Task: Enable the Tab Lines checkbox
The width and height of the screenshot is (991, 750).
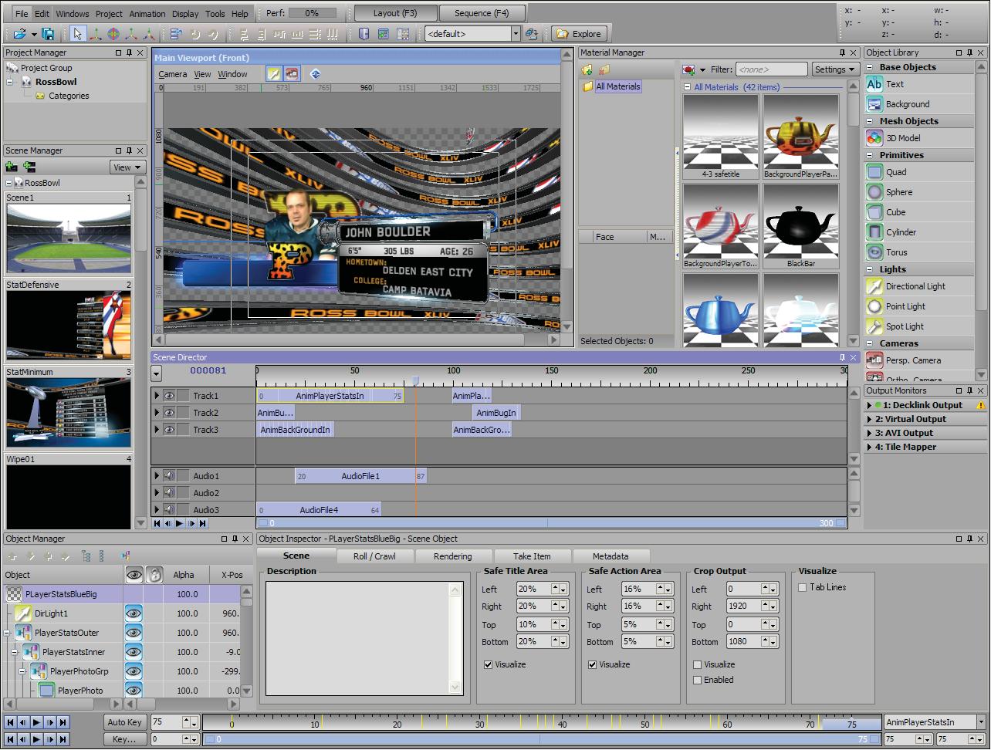Action: [x=803, y=587]
